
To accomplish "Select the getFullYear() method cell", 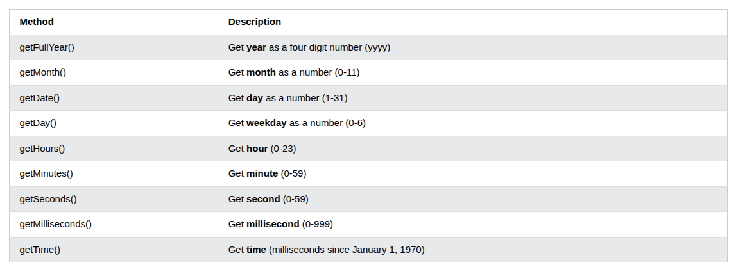I will [x=47, y=47].
